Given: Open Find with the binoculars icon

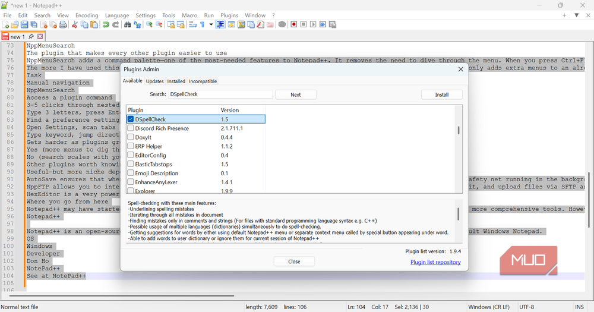Looking at the screenshot, I should pos(127,24).
